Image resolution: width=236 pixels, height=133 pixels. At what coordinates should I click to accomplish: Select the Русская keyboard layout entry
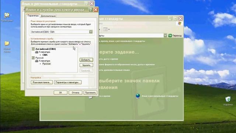tap(46, 64)
